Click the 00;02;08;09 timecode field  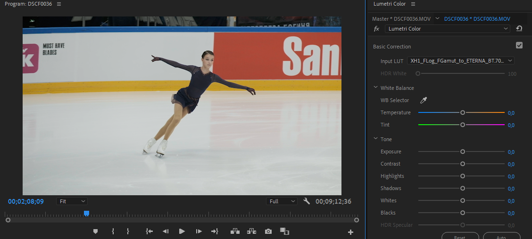(x=26, y=201)
